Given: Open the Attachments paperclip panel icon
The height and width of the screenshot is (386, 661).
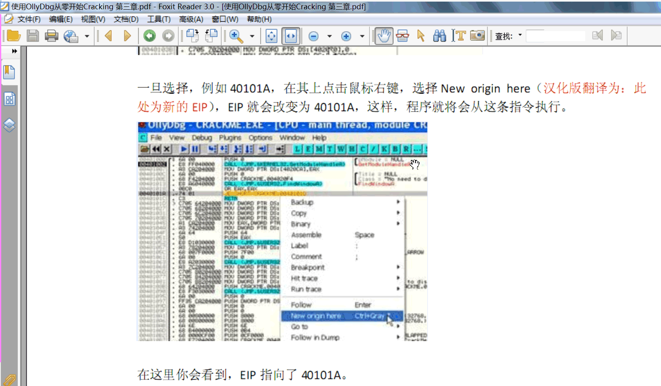Looking at the screenshot, I should [9, 380].
